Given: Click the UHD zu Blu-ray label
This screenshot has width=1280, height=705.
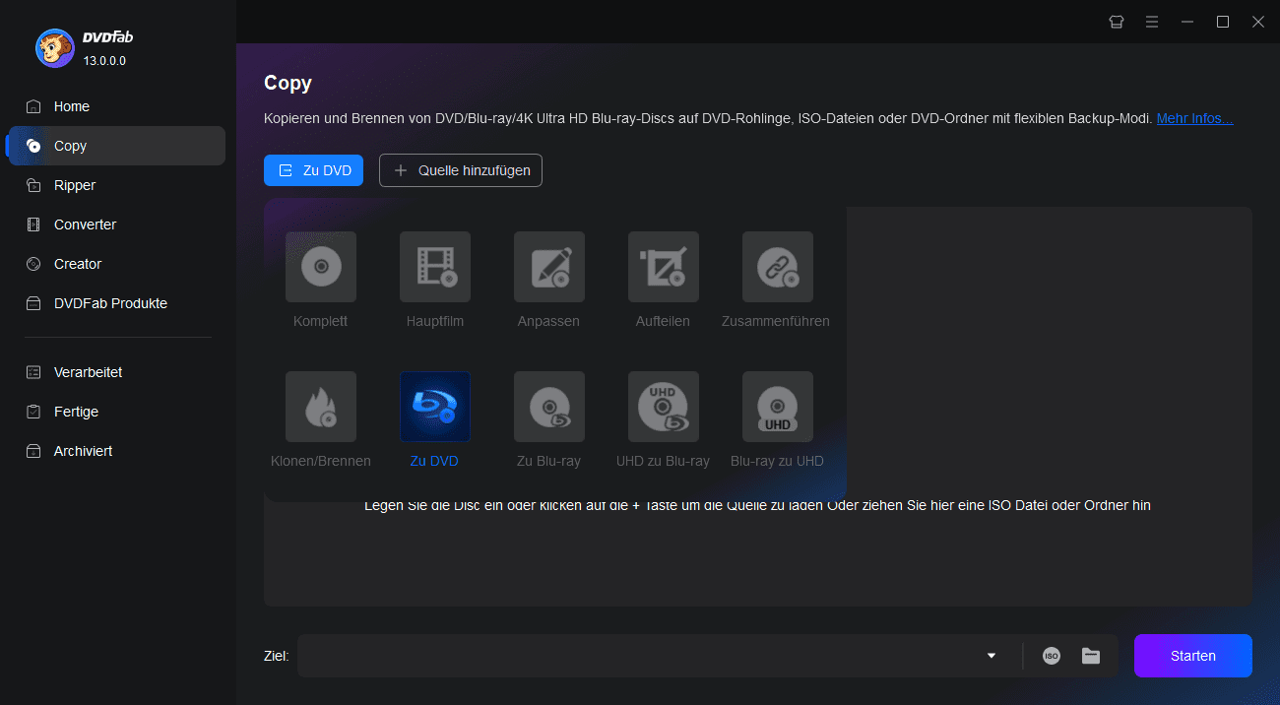Looking at the screenshot, I should point(663,461).
